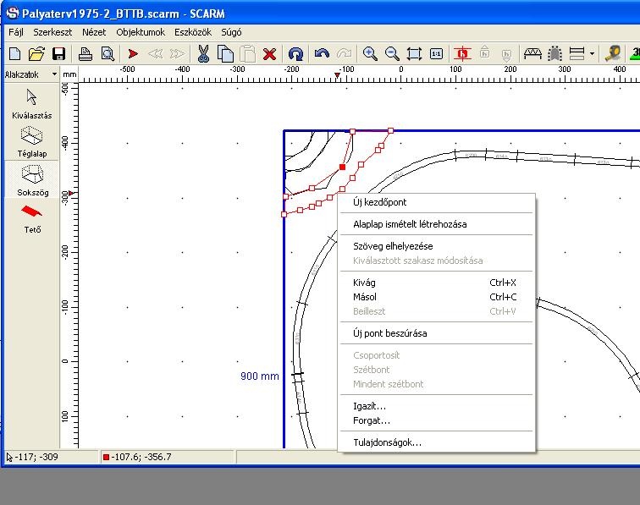The image size is (640, 505).
Task: Click the Print icon in the toolbar
Action: pos(86,54)
